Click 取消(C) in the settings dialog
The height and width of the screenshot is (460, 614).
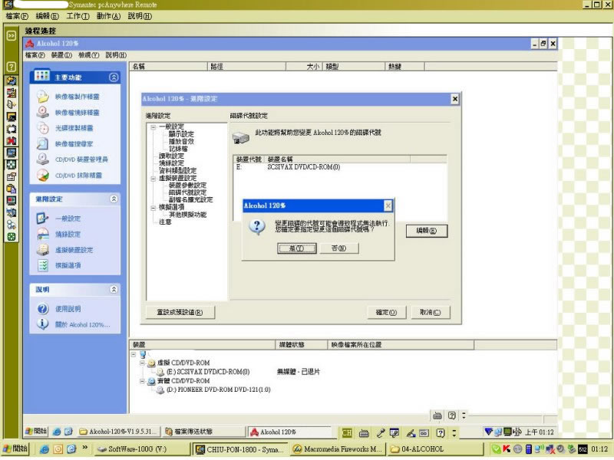pyautogui.click(x=431, y=313)
